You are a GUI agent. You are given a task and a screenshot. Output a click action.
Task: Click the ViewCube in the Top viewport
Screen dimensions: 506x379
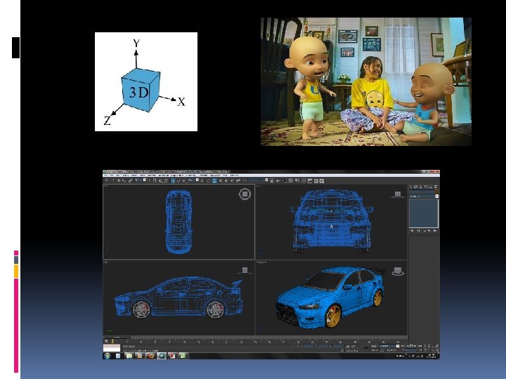click(x=245, y=194)
